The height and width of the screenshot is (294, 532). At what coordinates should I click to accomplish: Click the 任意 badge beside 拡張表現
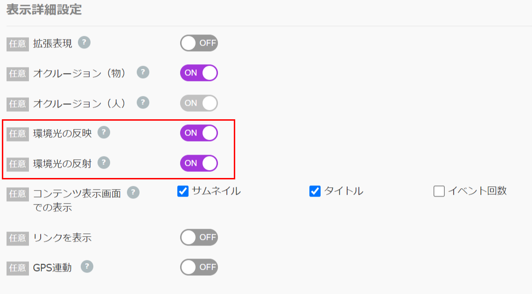[x=18, y=44]
